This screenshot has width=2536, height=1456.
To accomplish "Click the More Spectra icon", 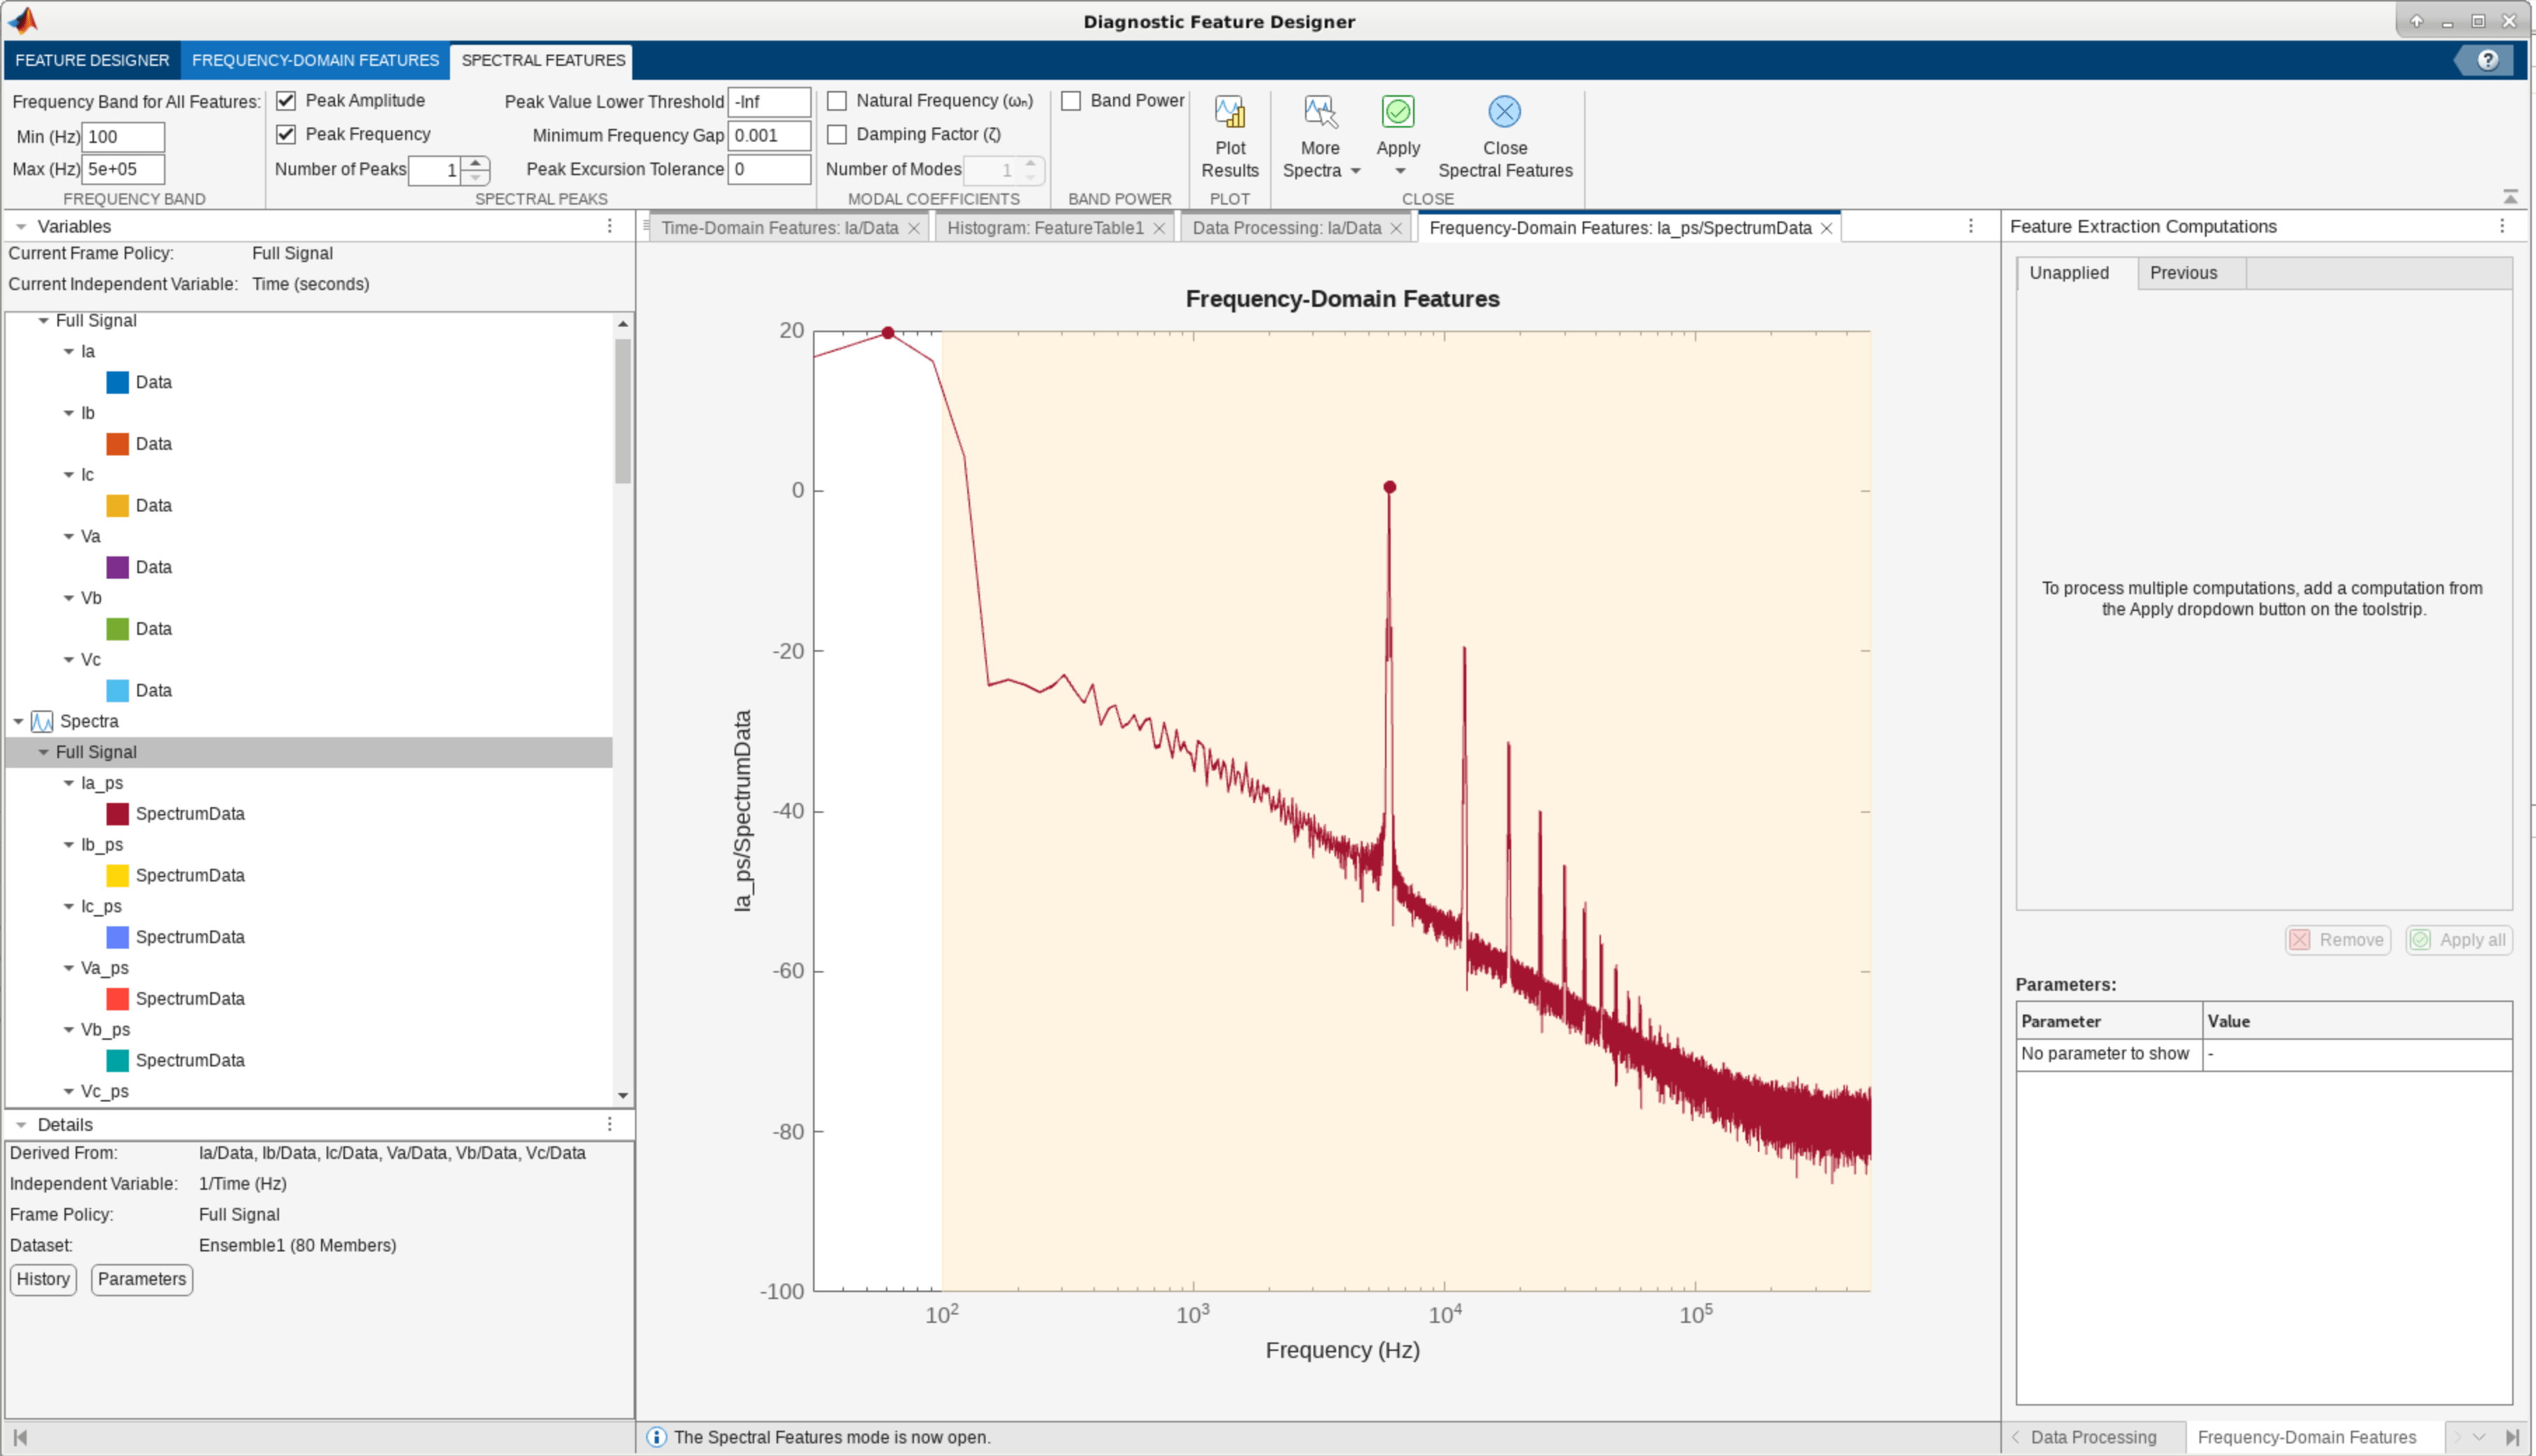I will point(1320,112).
